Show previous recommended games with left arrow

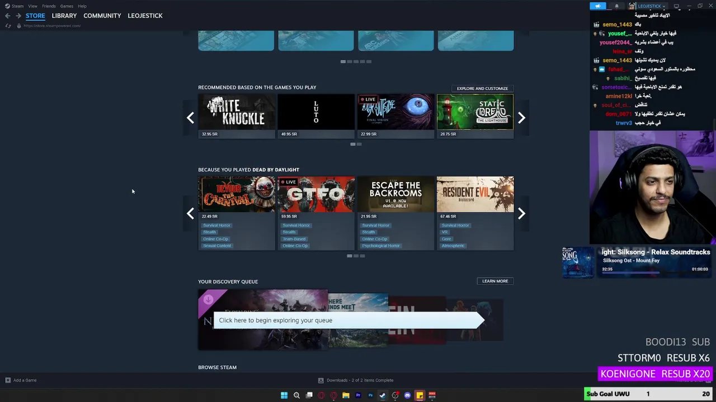click(191, 117)
